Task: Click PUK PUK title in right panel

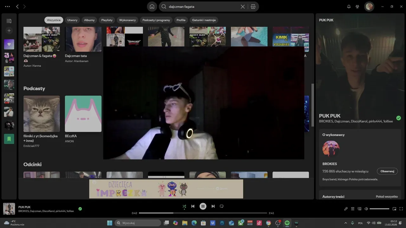Action: click(330, 116)
